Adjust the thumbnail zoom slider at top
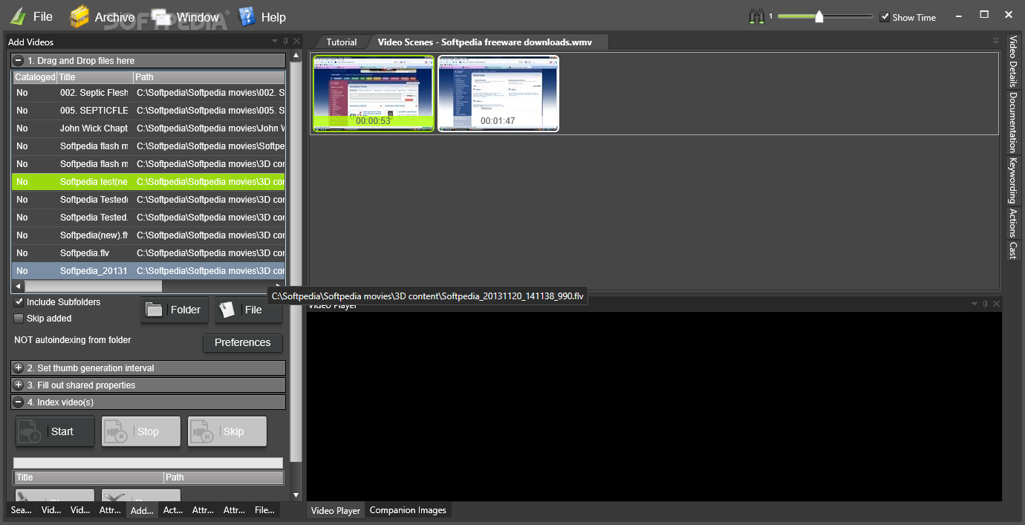 click(819, 16)
